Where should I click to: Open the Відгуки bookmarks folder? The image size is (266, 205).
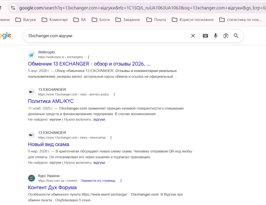26,20
